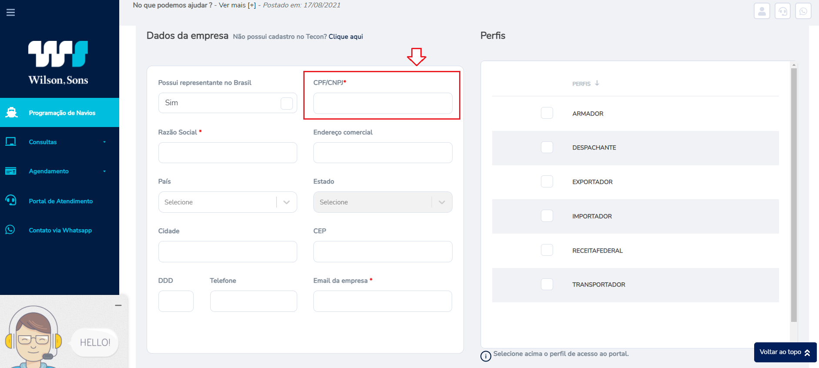
Task: Click the CPF/CNPJ input field
Action: click(x=383, y=104)
